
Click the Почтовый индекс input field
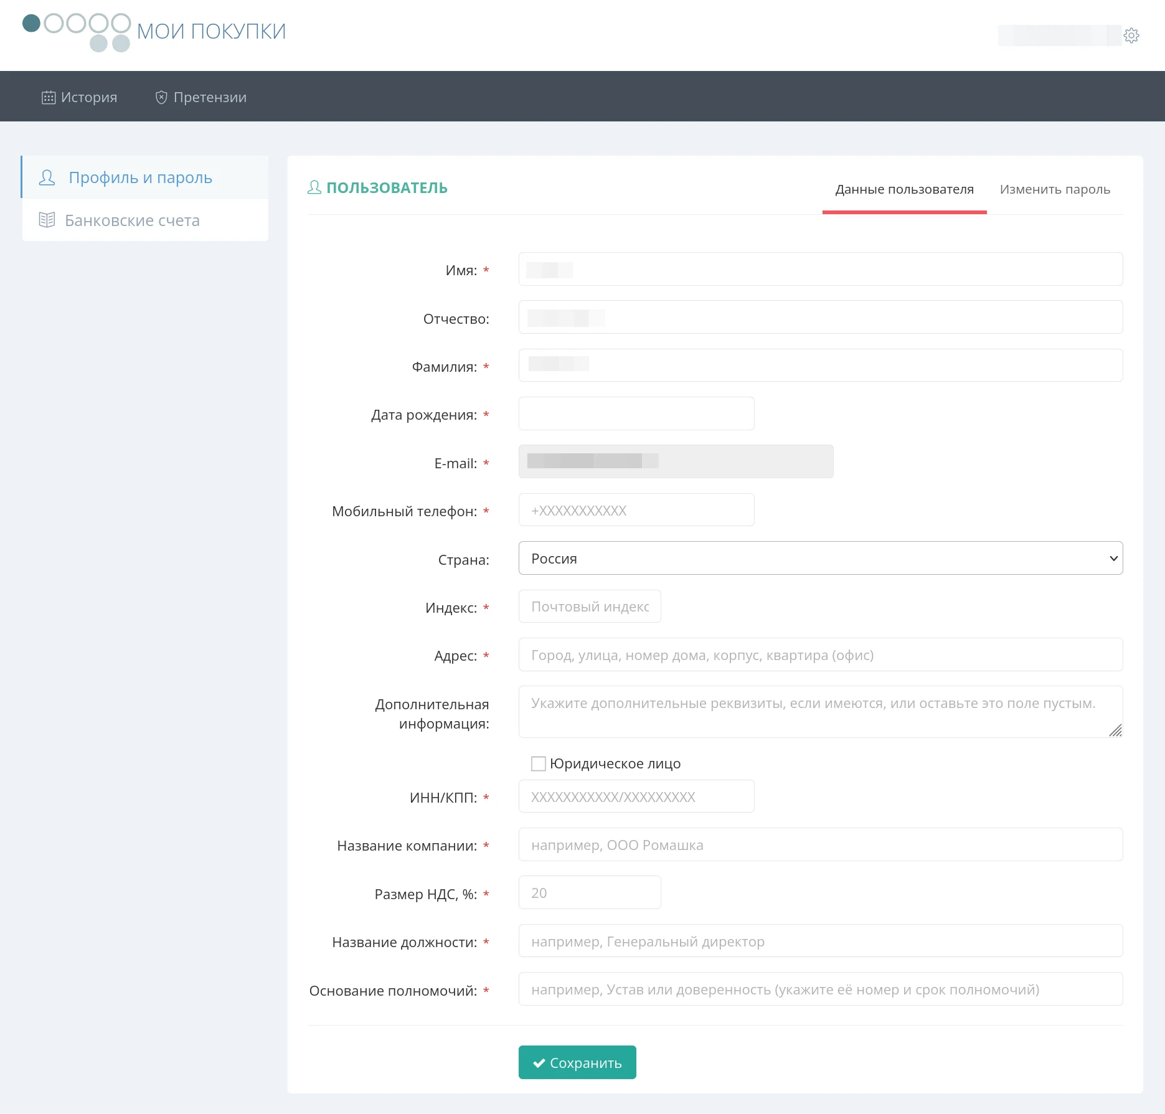click(x=589, y=607)
